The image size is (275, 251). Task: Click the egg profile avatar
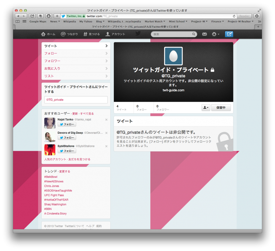[173, 56]
